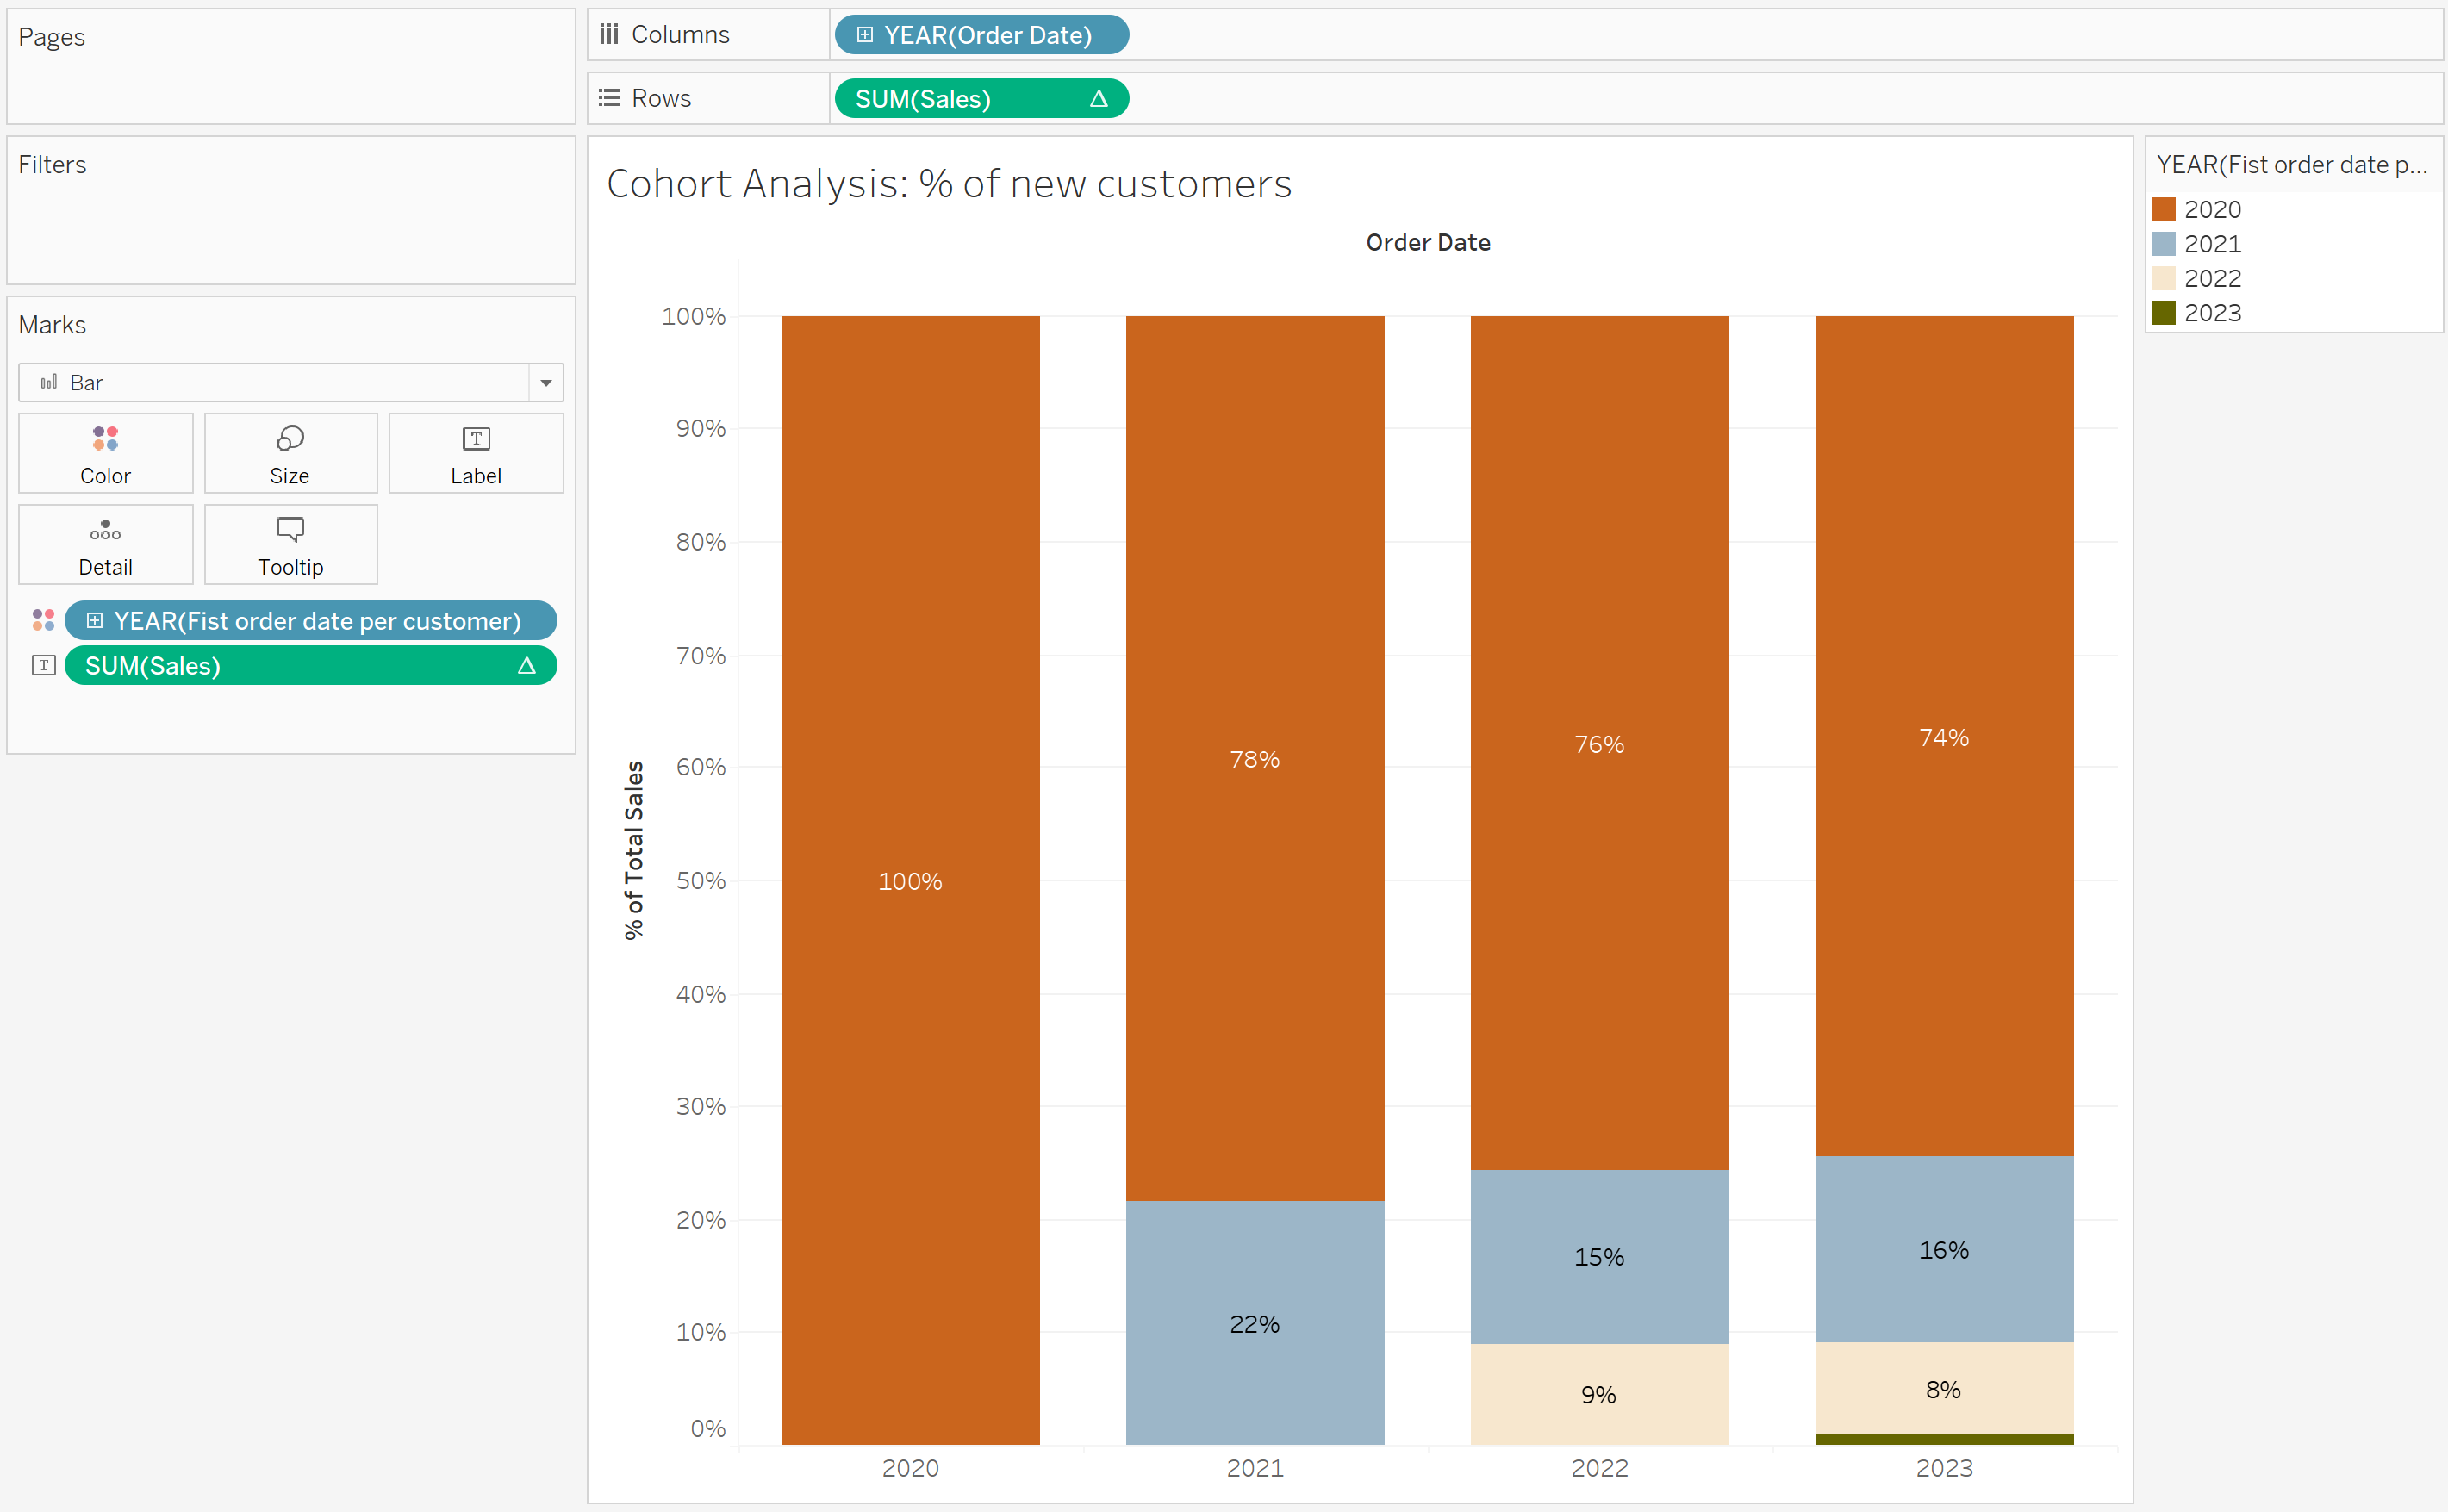The height and width of the screenshot is (1512, 2448).
Task: Click the text icon on SUM(Sales) label pill
Action: 44,665
